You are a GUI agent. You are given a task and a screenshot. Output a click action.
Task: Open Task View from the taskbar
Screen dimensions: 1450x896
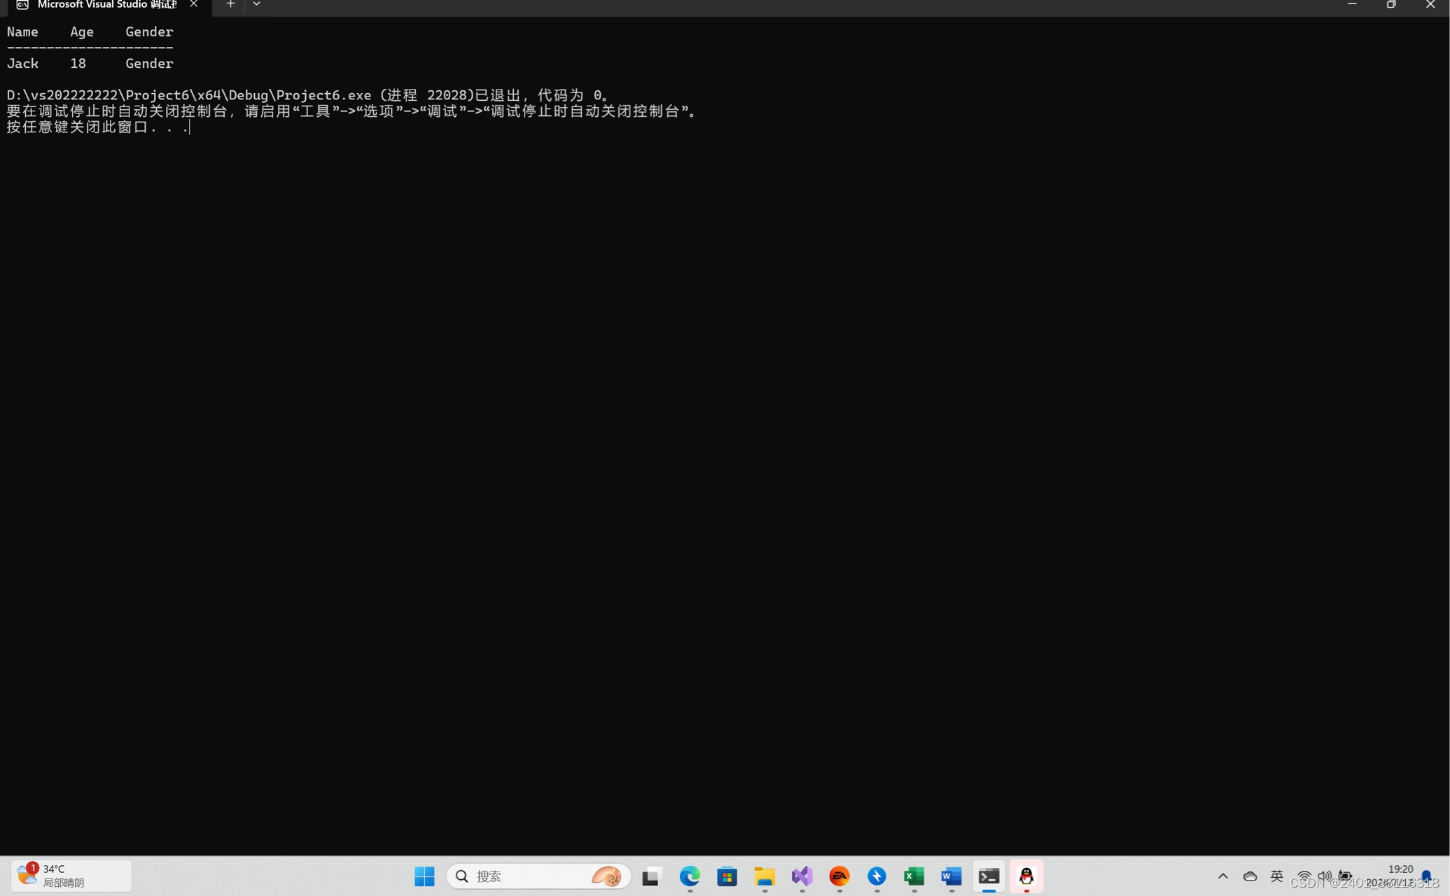pos(652,876)
